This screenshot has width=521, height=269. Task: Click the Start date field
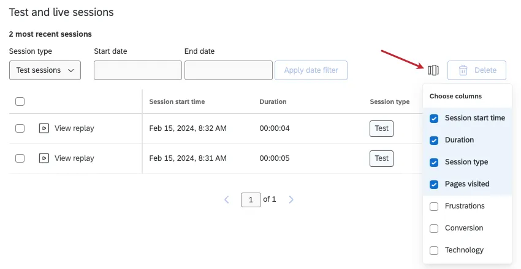click(x=137, y=70)
